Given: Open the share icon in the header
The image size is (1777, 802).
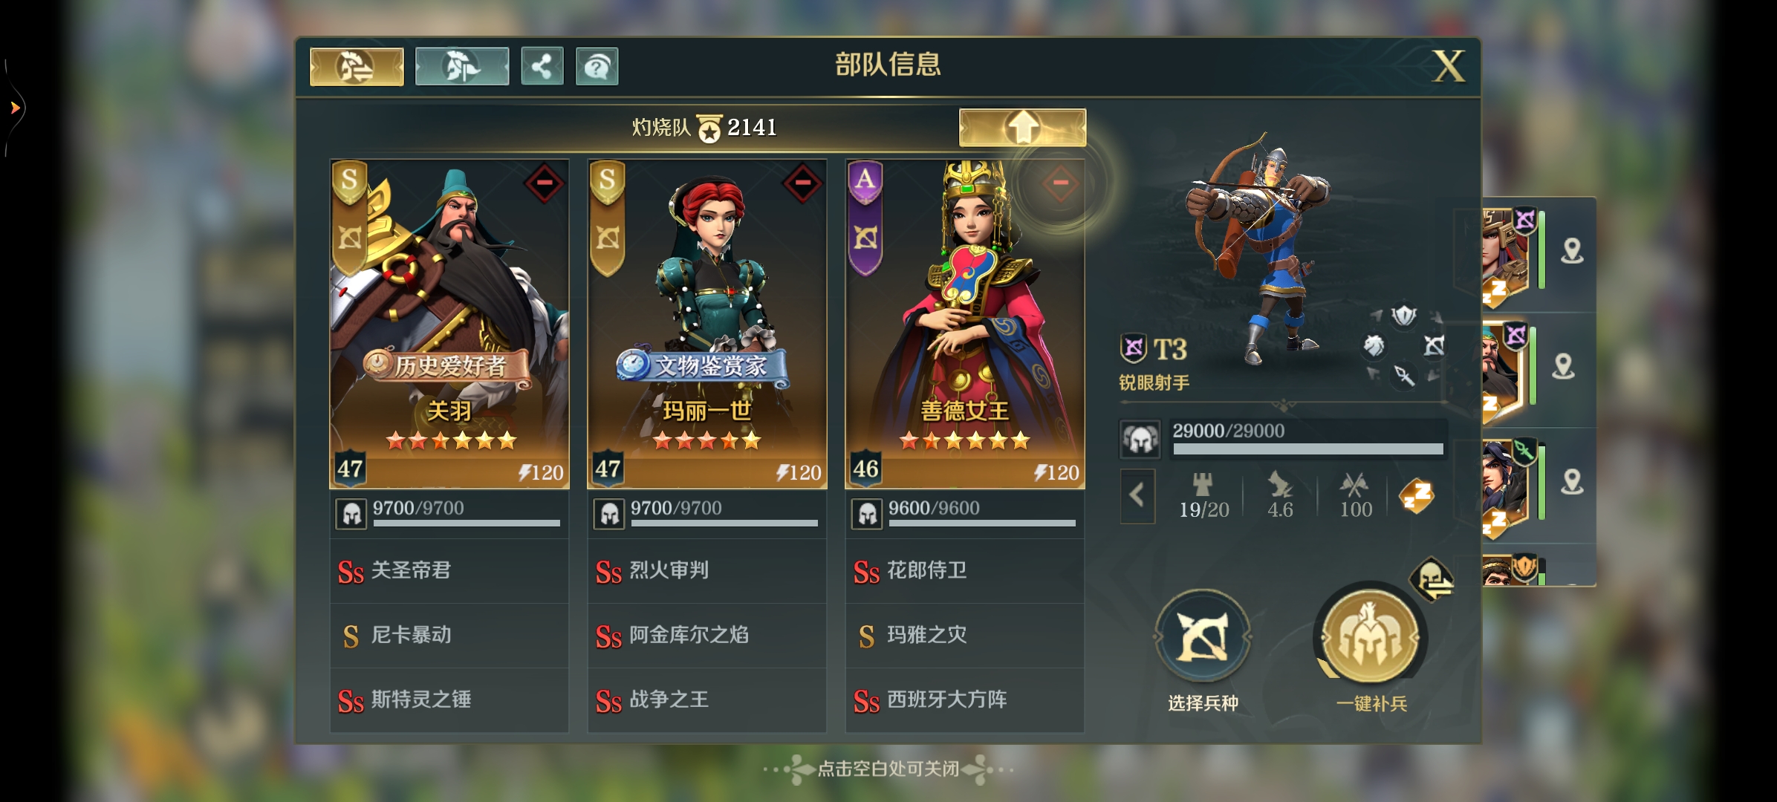Looking at the screenshot, I should pyautogui.click(x=542, y=67).
